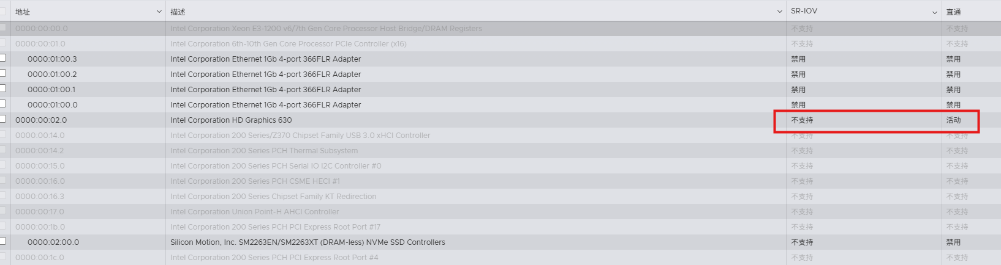Click address 0000:02:00.0 in the list
1001x265 pixels.
(53, 242)
